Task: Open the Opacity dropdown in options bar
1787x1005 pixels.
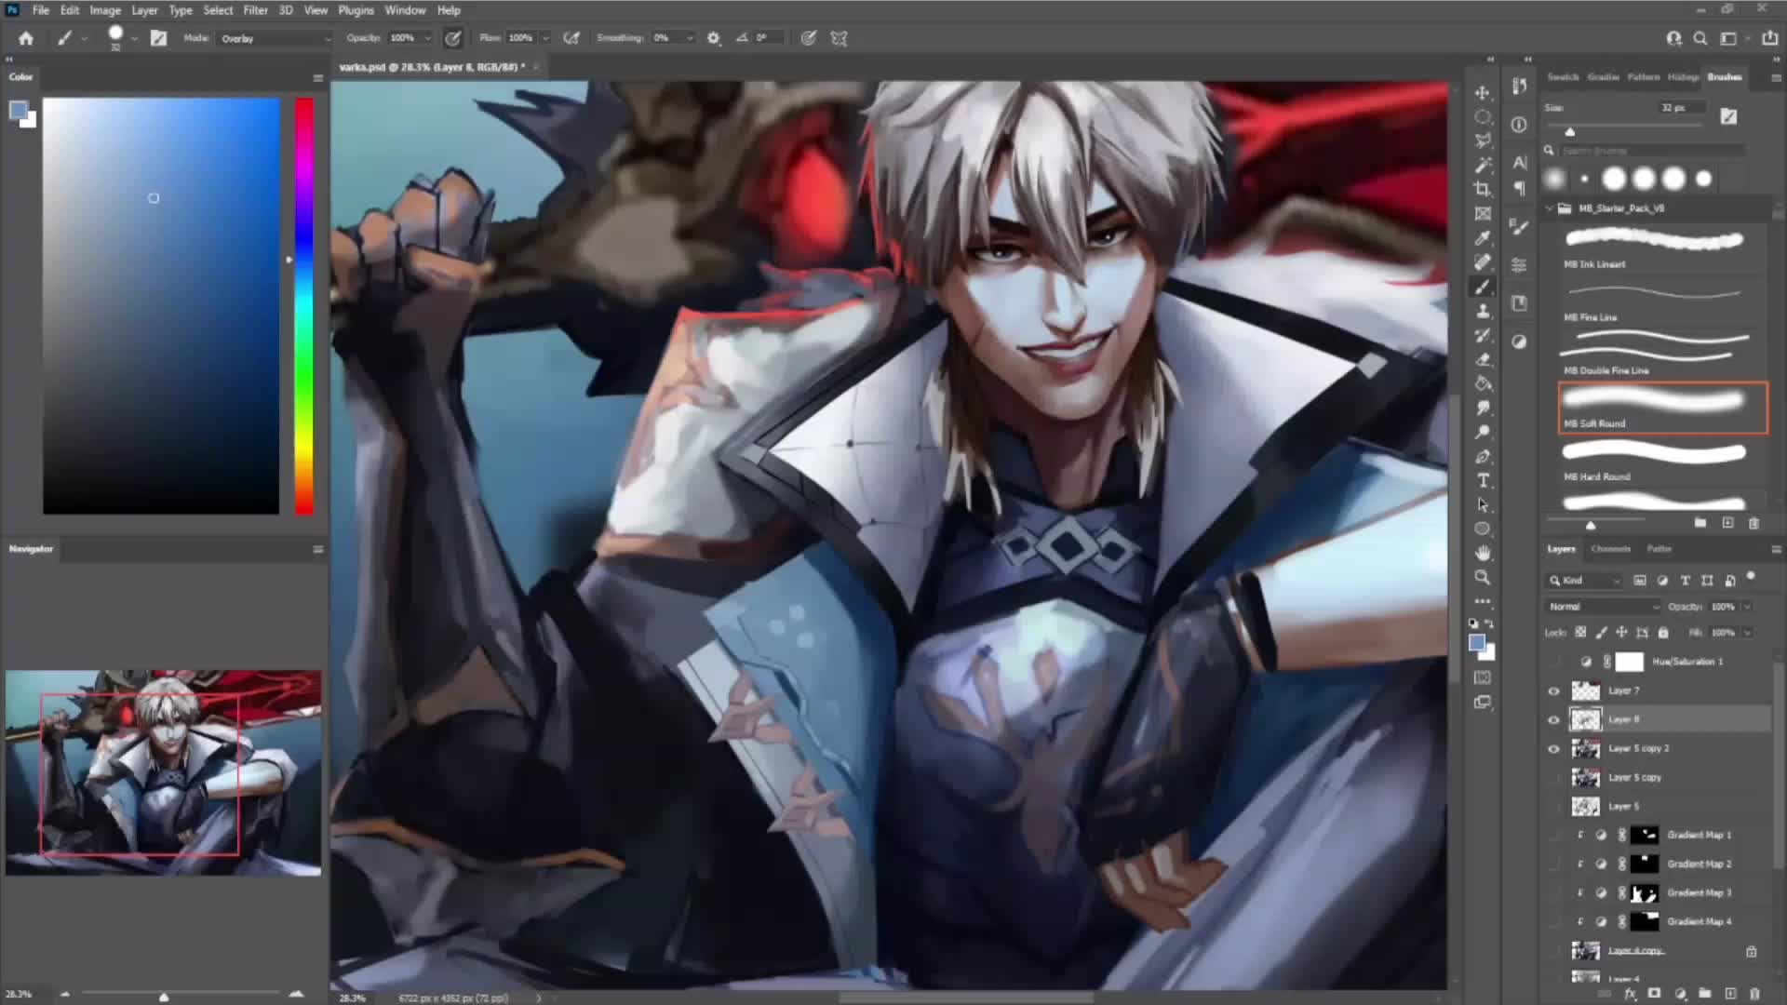Action: point(427,38)
